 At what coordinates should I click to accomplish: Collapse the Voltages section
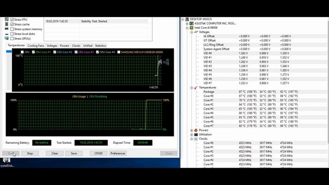tap(192, 32)
